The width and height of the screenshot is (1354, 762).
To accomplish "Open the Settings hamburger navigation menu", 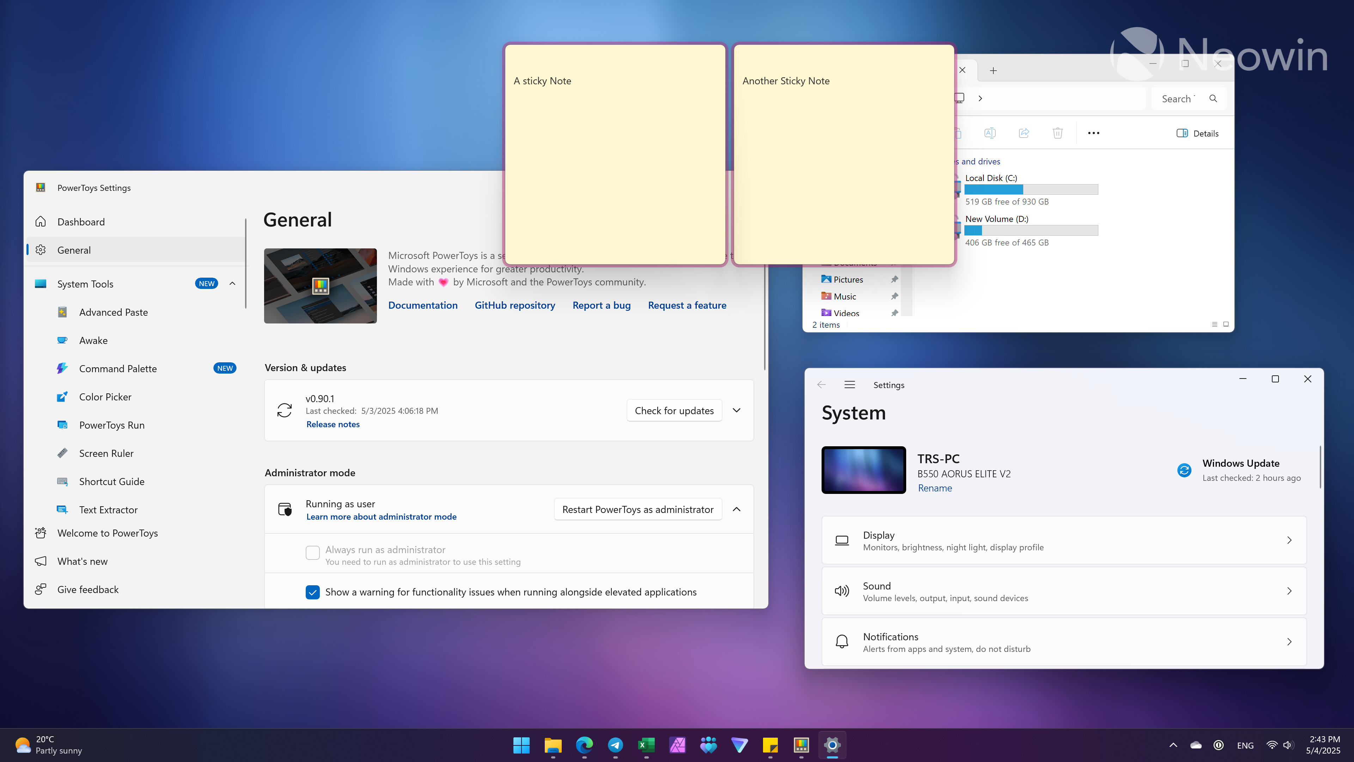I will pos(850,385).
